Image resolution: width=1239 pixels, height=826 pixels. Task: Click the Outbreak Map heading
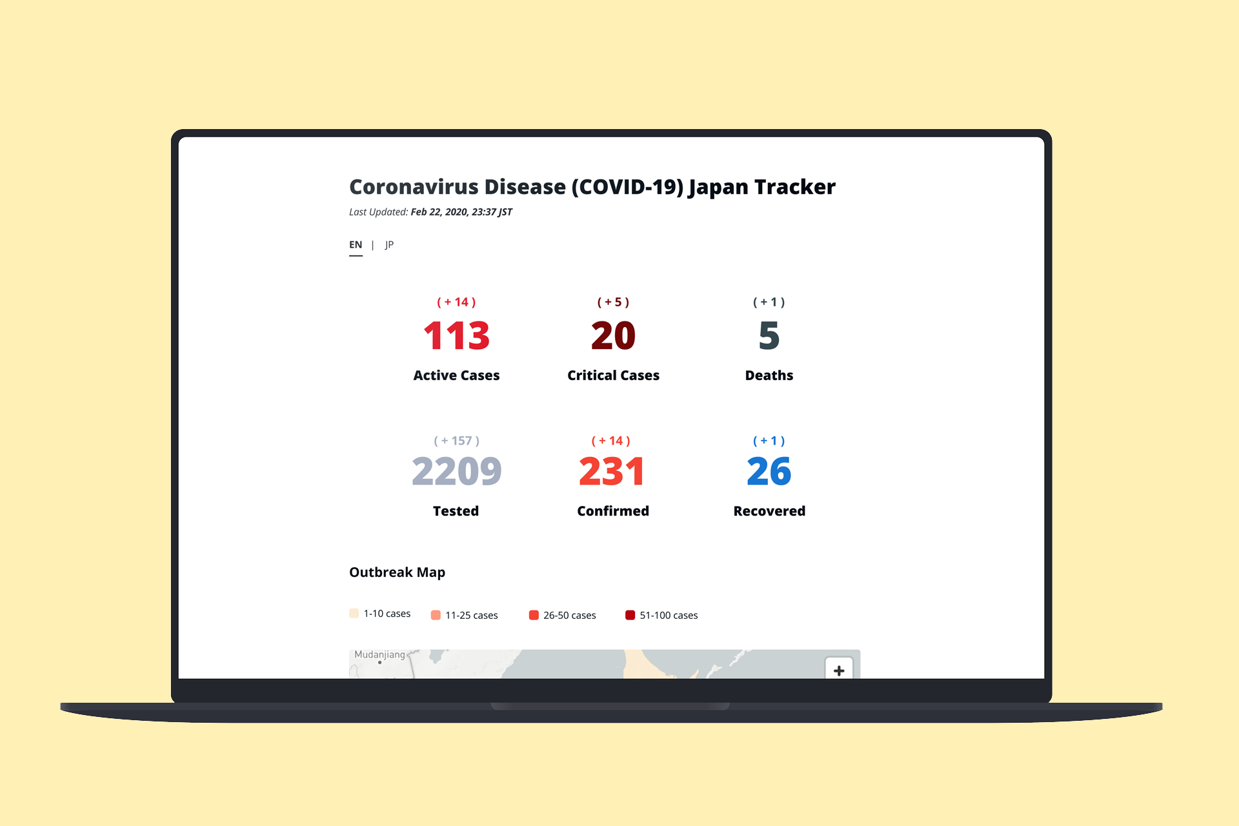pyautogui.click(x=397, y=572)
